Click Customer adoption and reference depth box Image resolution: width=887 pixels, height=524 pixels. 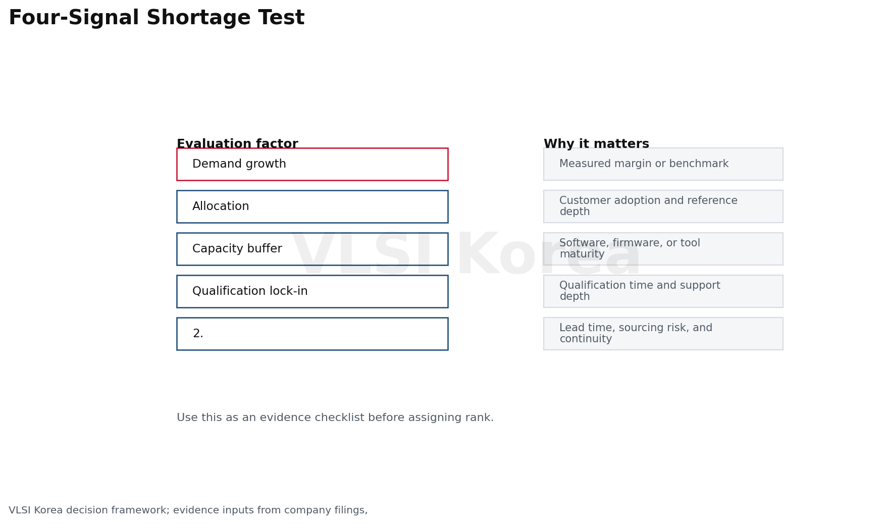[x=663, y=206]
